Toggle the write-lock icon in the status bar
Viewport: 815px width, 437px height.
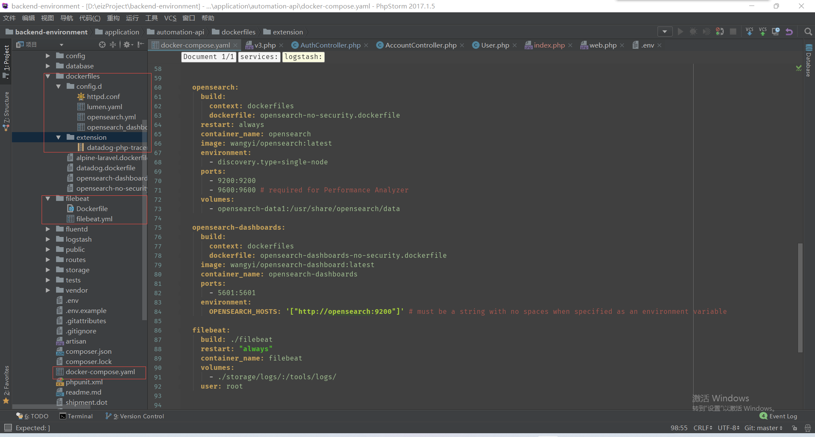click(795, 428)
